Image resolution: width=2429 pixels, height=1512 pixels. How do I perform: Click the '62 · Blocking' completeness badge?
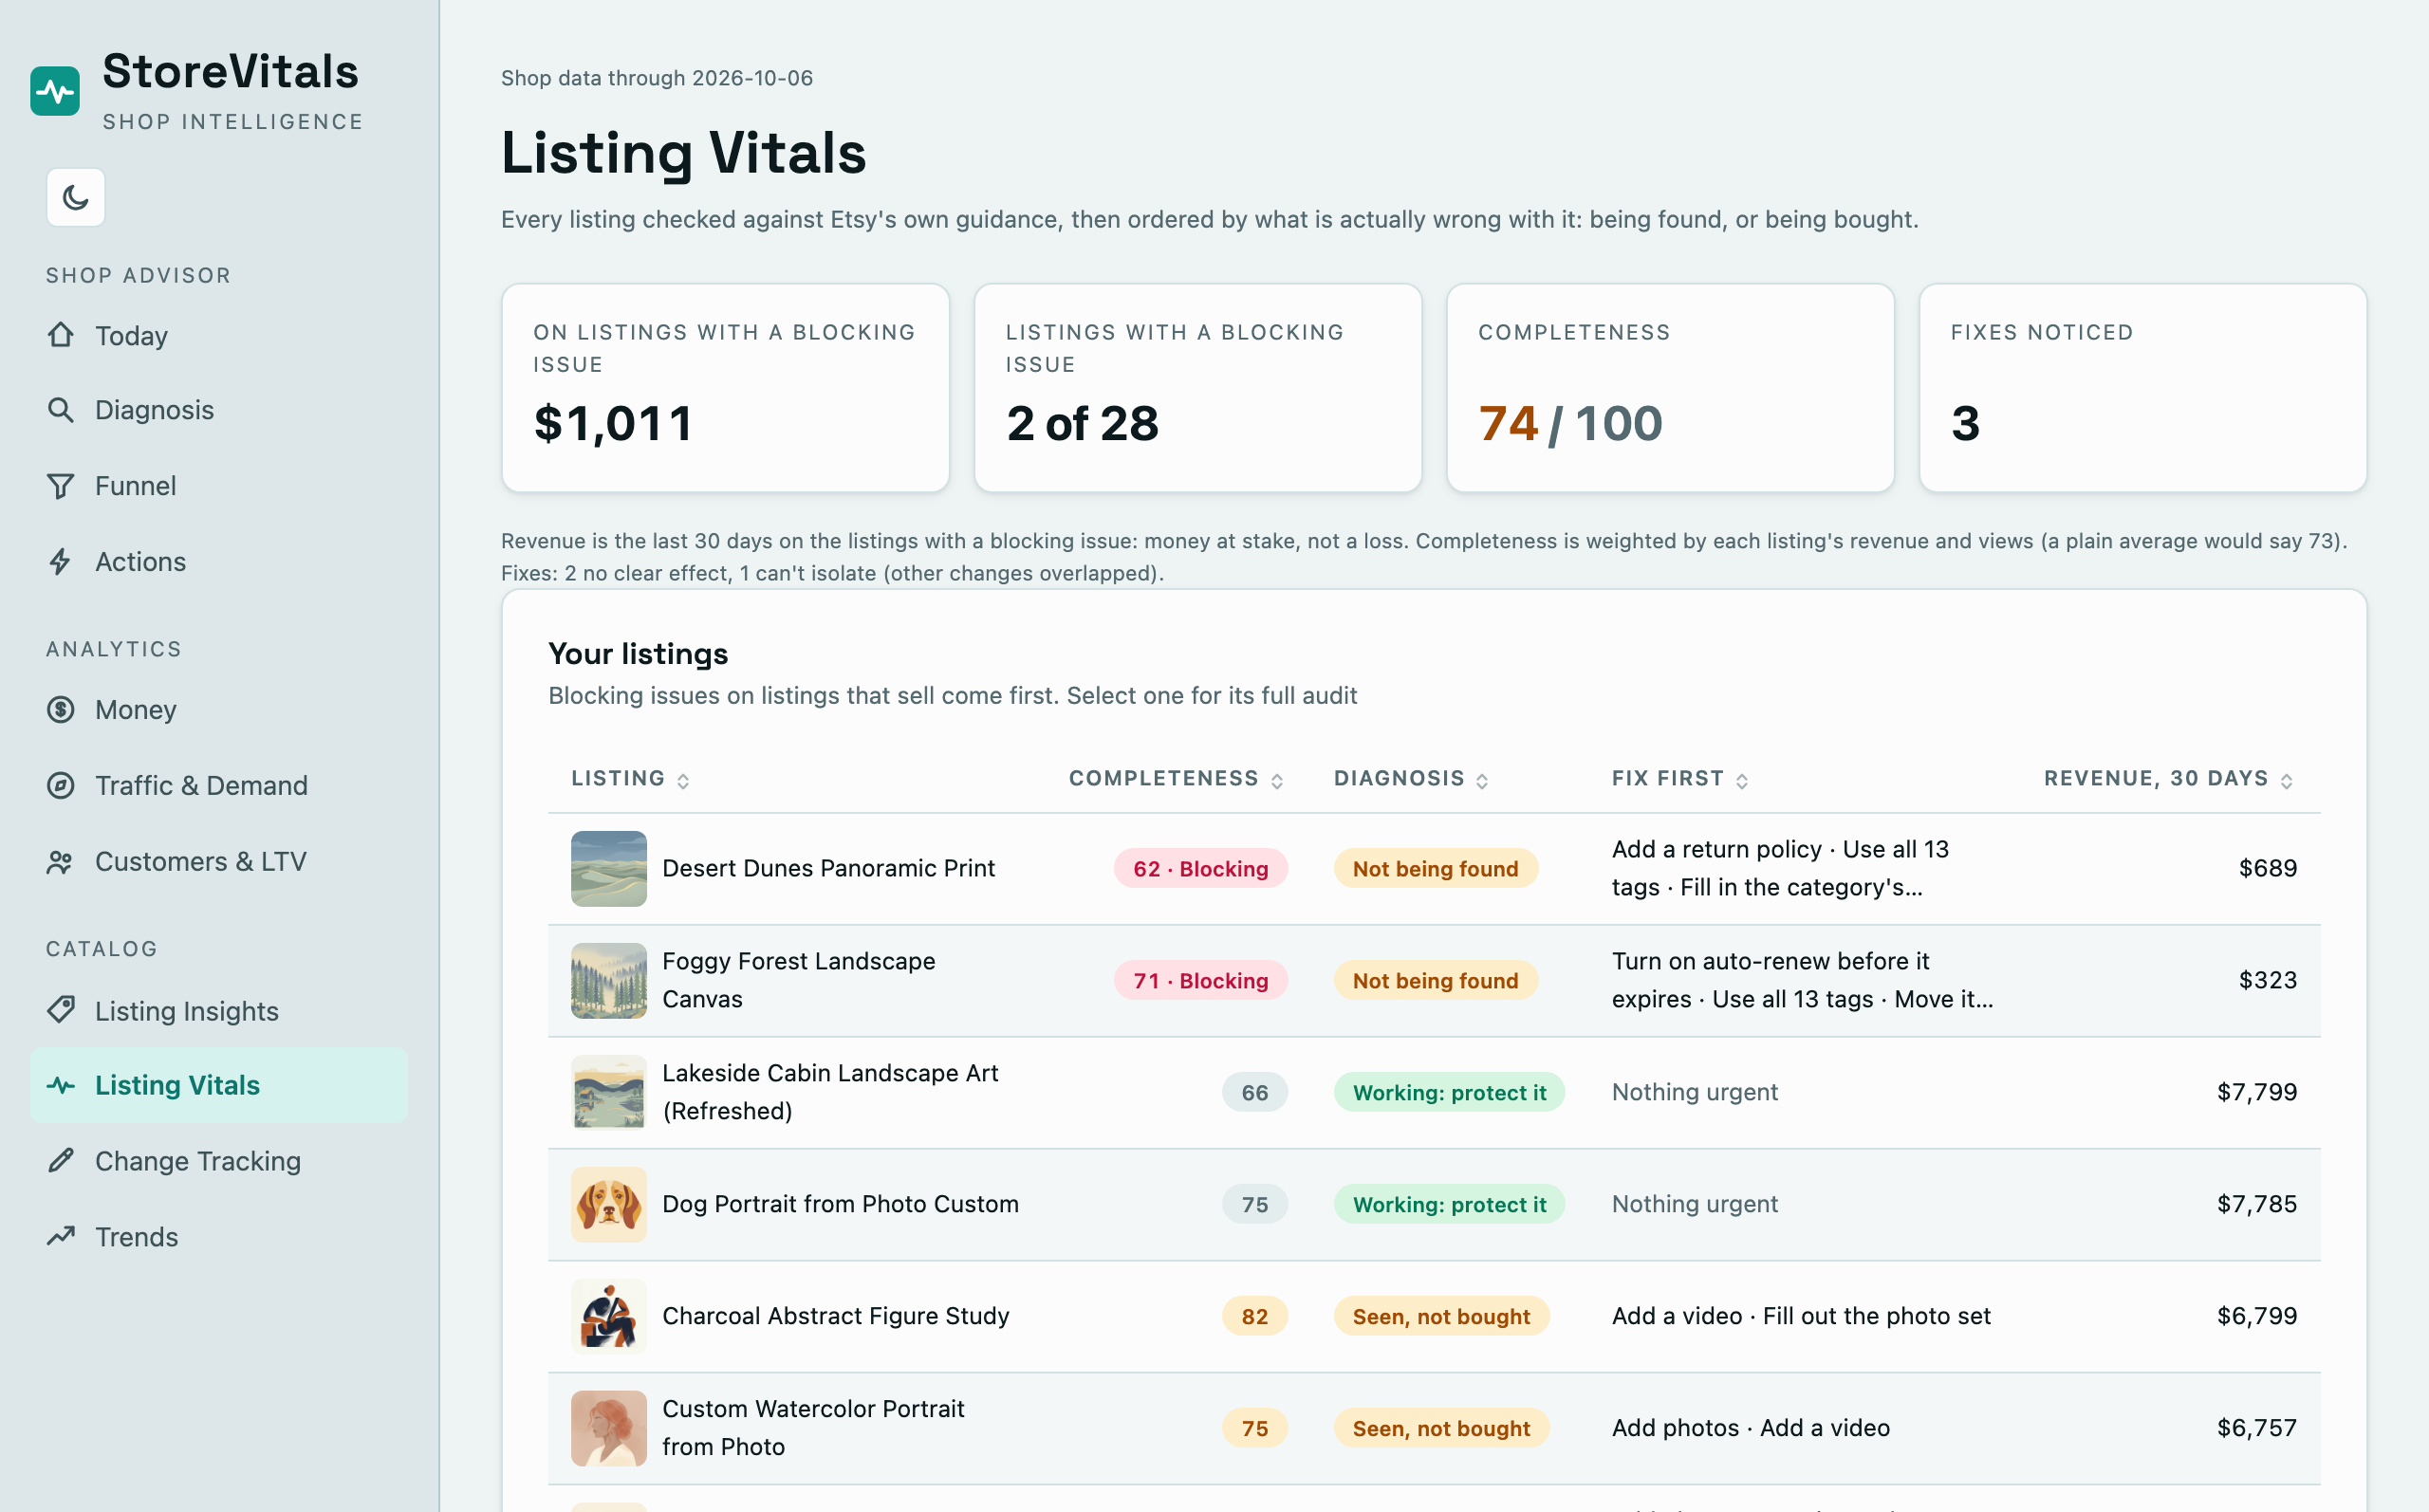point(1200,868)
